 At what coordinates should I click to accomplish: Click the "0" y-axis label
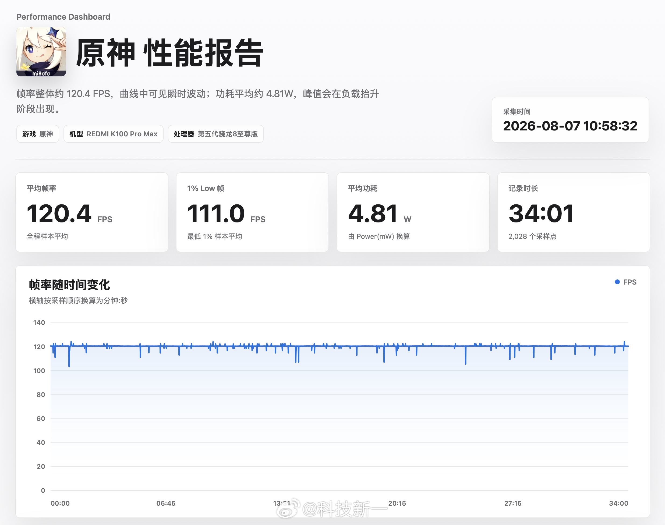43,491
